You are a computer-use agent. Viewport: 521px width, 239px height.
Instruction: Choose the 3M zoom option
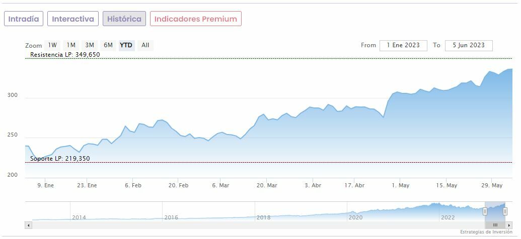coord(90,45)
